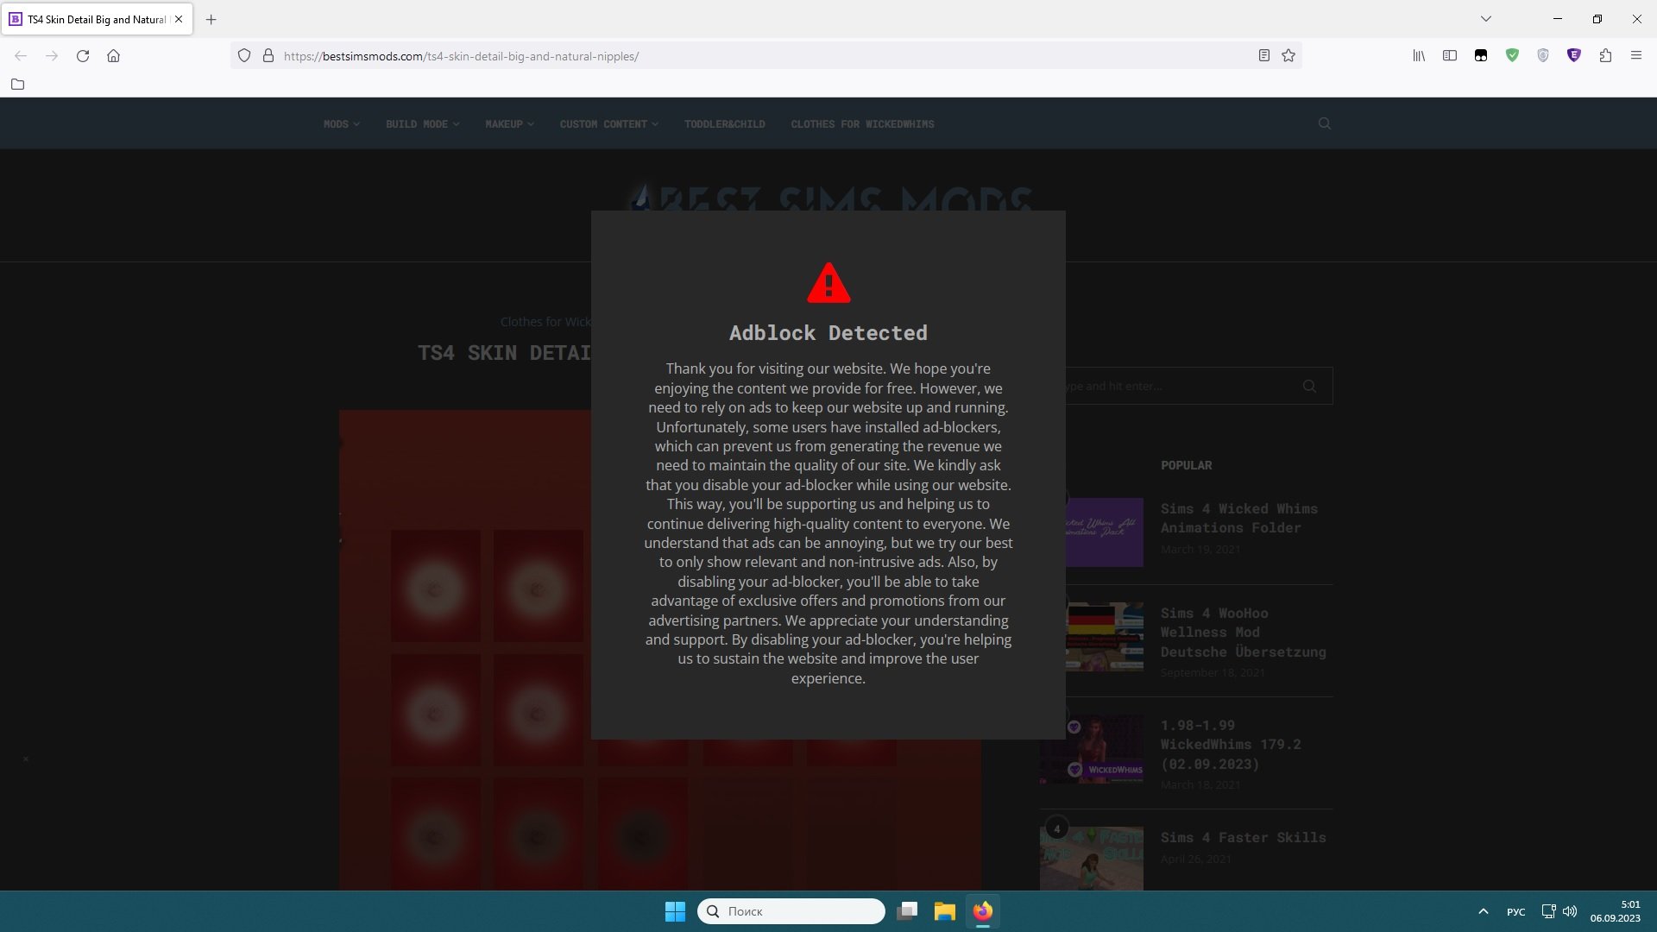Open the Sims 4 Faster Skills post
The width and height of the screenshot is (1657, 932).
tap(1243, 836)
